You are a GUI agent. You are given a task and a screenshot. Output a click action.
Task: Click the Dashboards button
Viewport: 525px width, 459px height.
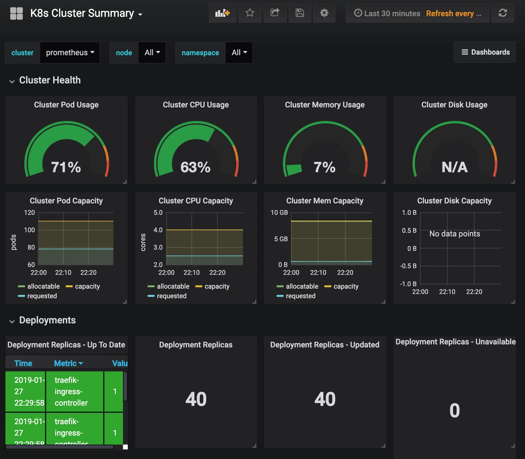pyautogui.click(x=485, y=52)
